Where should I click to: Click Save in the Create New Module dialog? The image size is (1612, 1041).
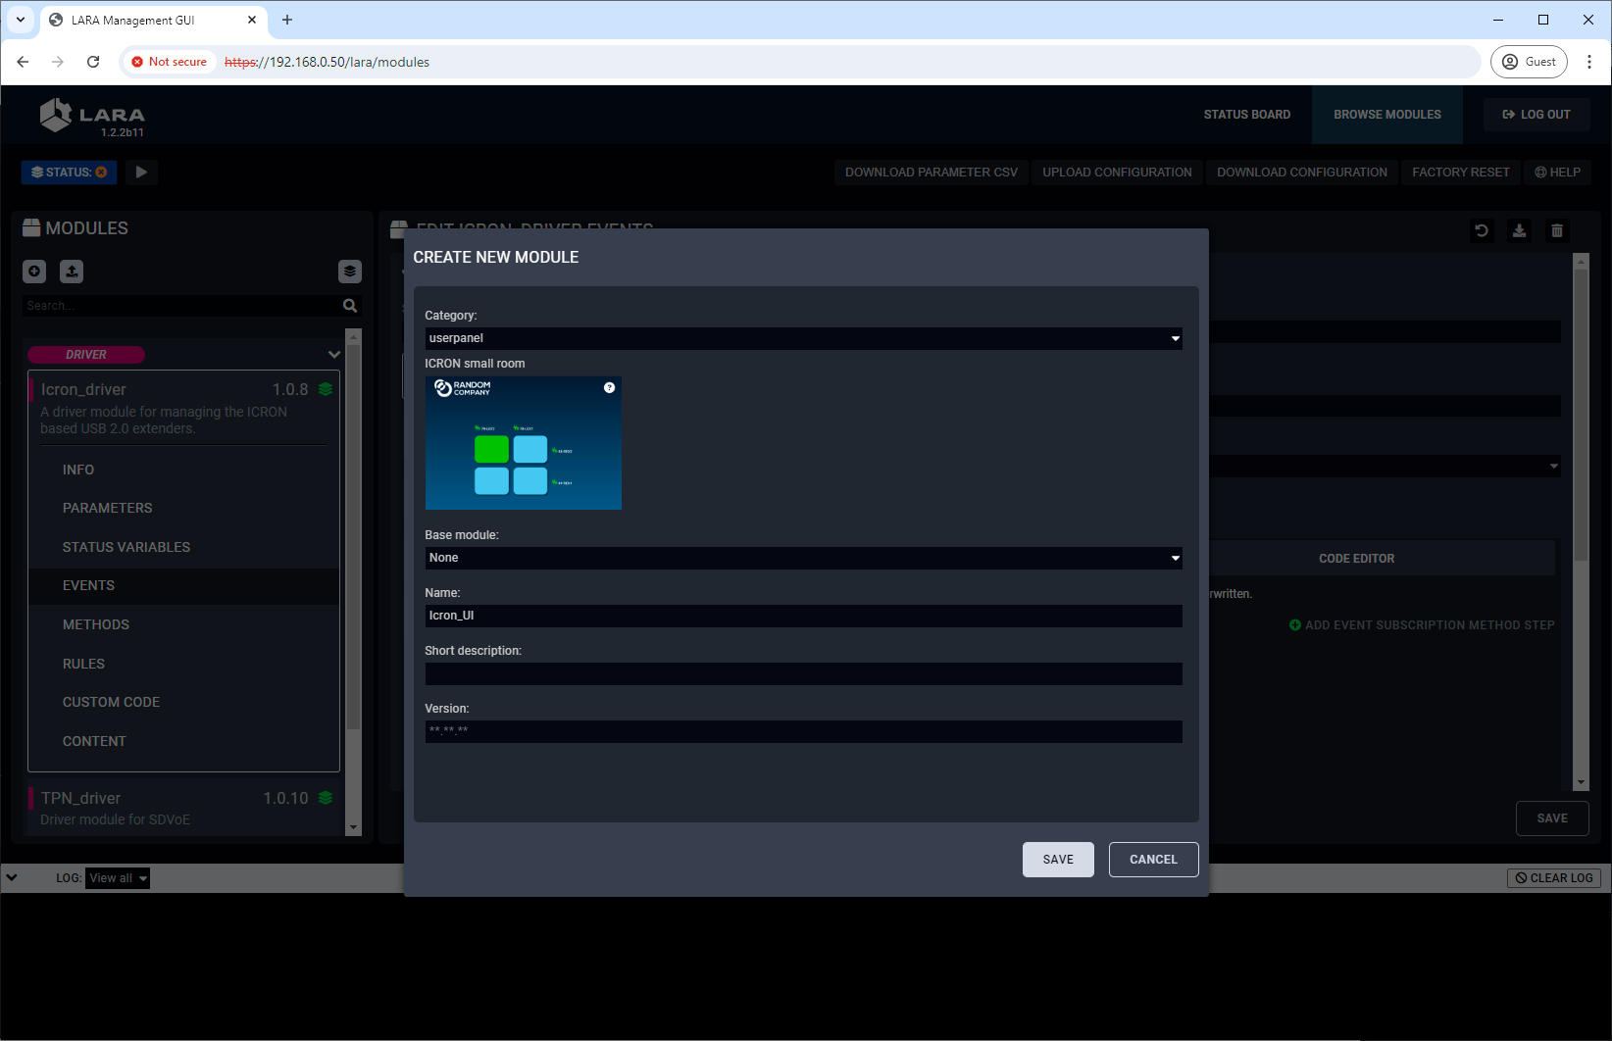pos(1057,860)
